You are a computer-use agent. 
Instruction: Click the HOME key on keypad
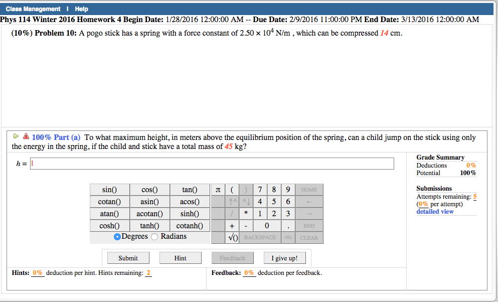pyautogui.click(x=309, y=190)
